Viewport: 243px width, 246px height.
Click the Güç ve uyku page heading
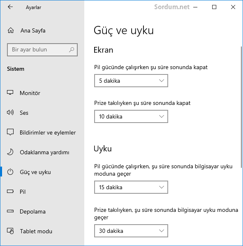click(x=123, y=30)
